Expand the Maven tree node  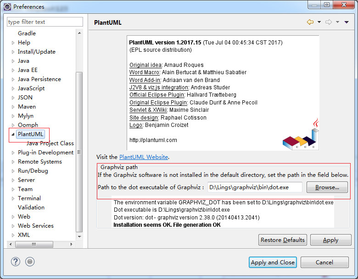13,107
